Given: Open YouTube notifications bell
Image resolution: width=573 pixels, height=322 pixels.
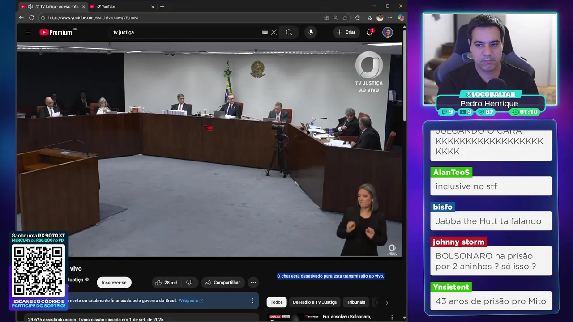Looking at the screenshot, I should point(370,32).
